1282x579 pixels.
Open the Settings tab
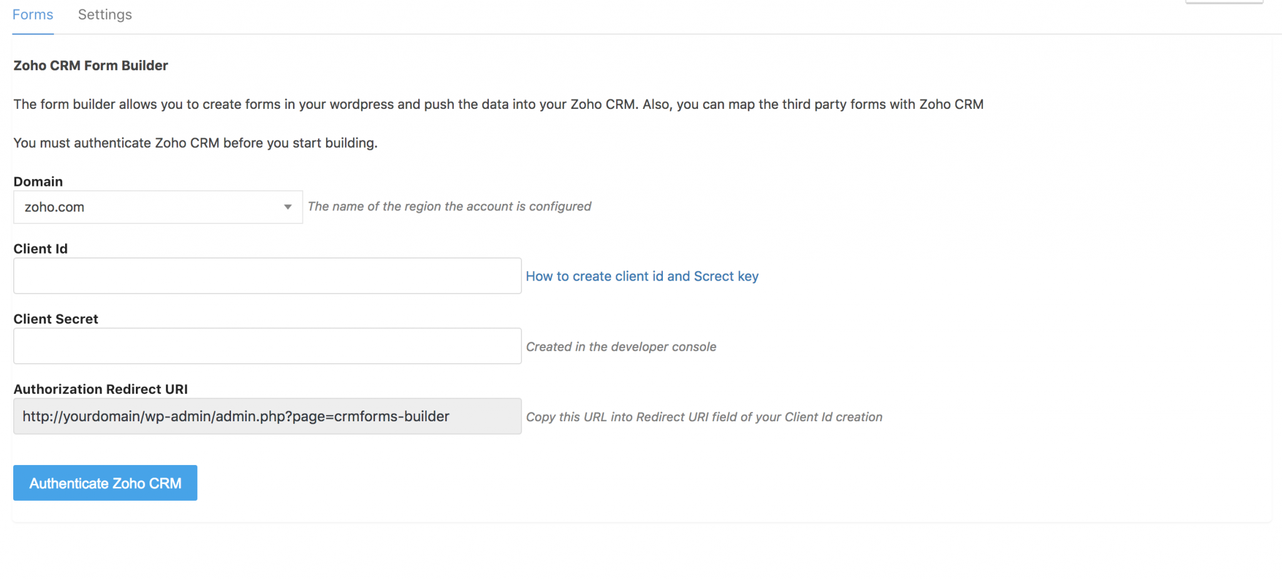click(105, 14)
